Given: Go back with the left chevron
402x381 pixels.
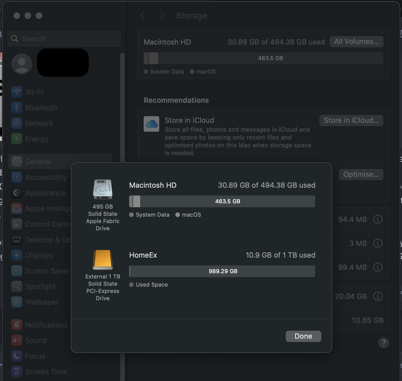Looking at the screenshot, I should (143, 16).
